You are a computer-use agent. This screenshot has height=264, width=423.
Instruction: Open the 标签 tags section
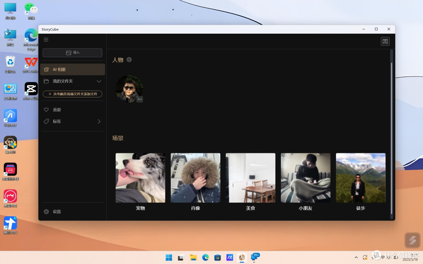tap(72, 121)
